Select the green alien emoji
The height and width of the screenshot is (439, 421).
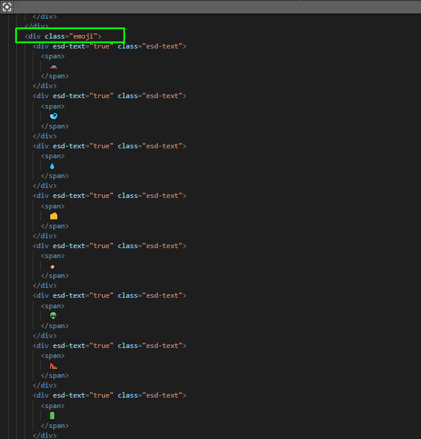pyautogui.click(x=54, y=316)
